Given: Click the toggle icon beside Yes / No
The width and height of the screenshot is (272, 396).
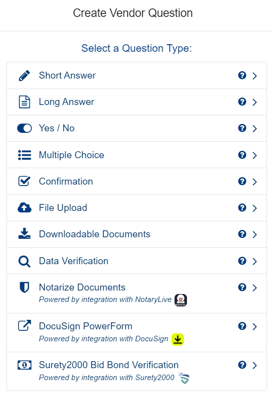Looking at the screenshot, I should 24,128.
